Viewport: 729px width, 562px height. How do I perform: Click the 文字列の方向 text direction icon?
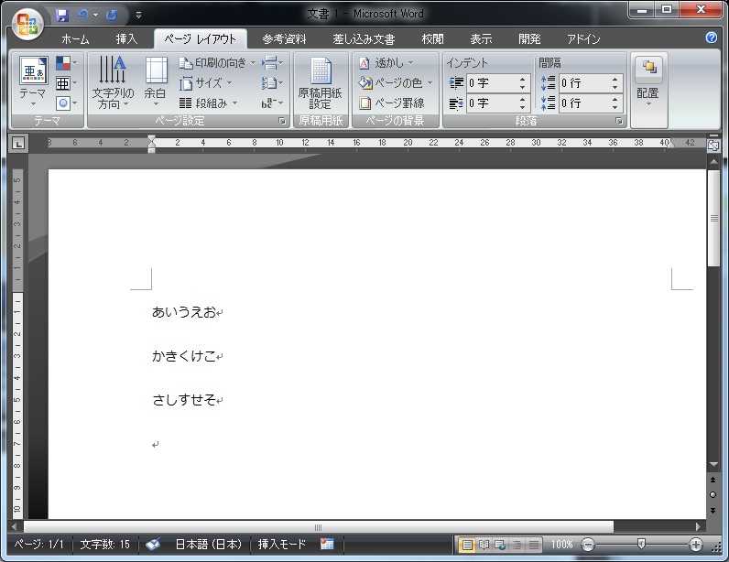113,81
